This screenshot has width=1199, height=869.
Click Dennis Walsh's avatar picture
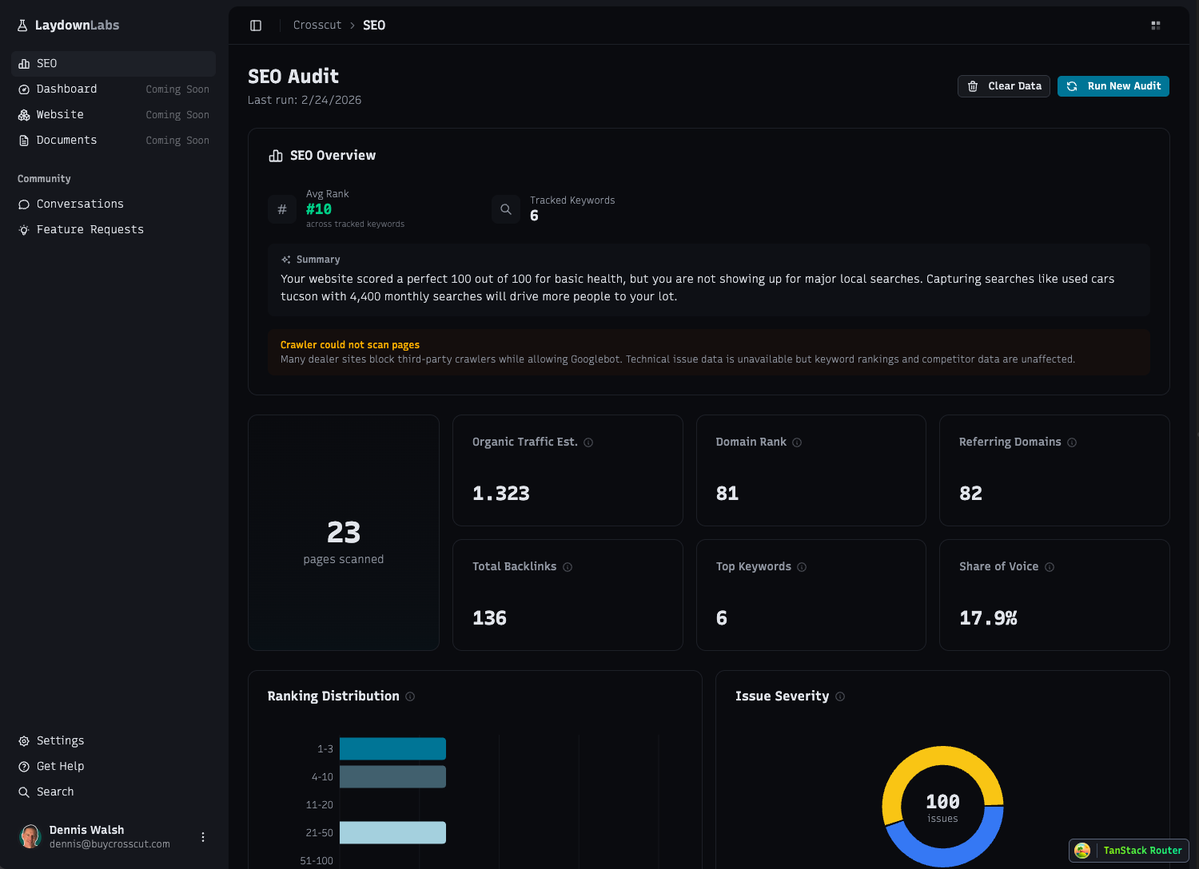pyautogui.click(x=30, y=836)
